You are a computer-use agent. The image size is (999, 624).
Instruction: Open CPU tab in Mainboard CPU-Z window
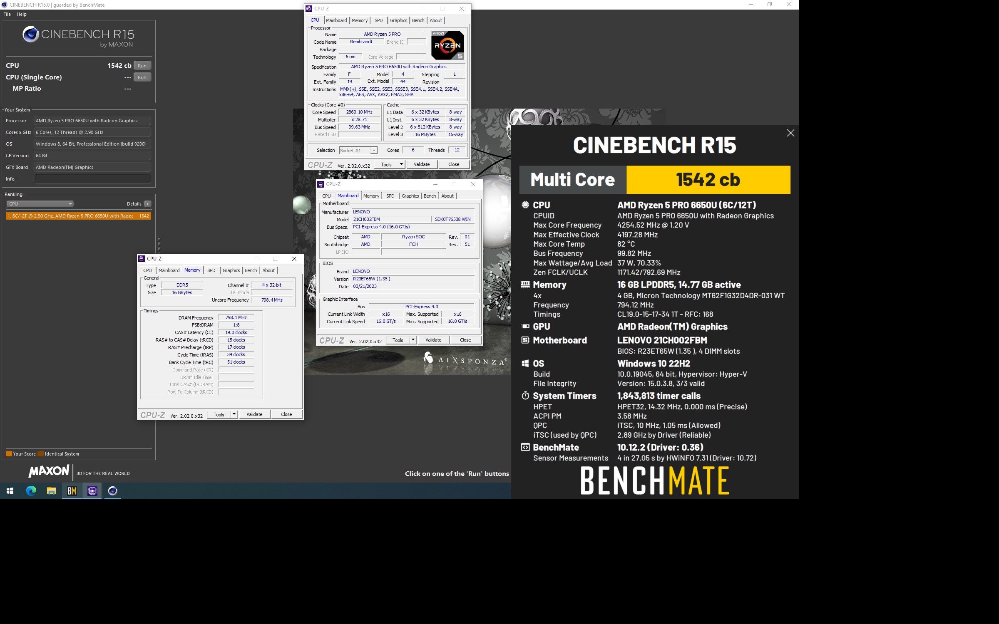tap(326, 196)
